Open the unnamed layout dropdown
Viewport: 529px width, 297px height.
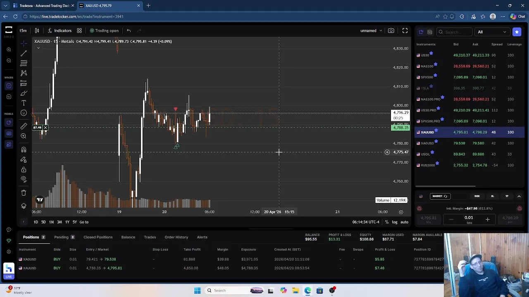pos(371,31)
